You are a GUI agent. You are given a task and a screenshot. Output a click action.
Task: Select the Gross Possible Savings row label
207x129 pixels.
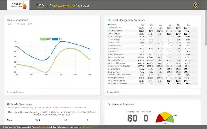(116, 63)
